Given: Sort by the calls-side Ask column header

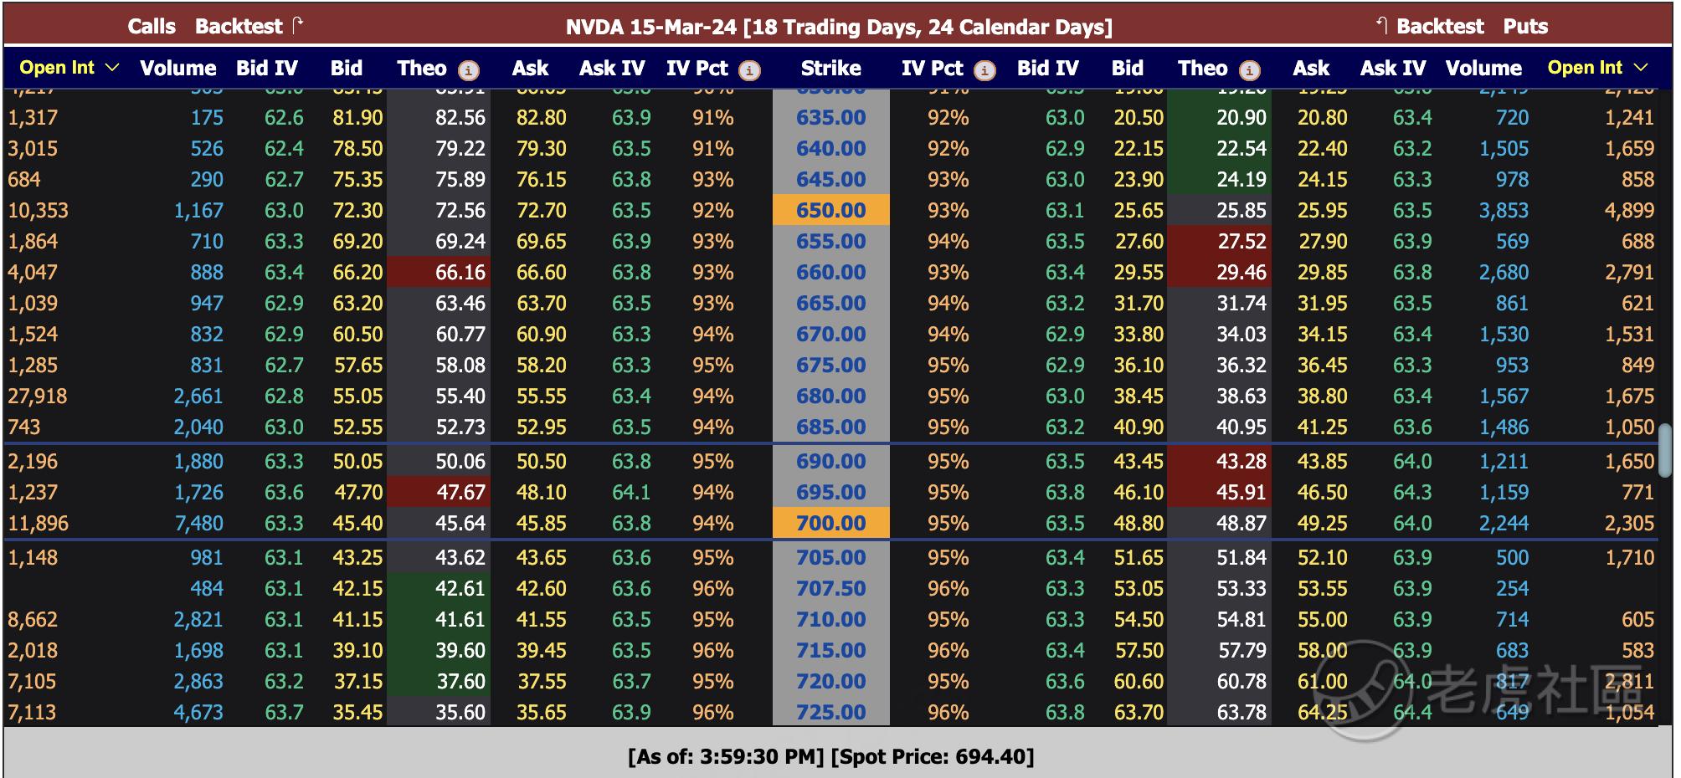Looking at the screenshot, I should [531, 69].
